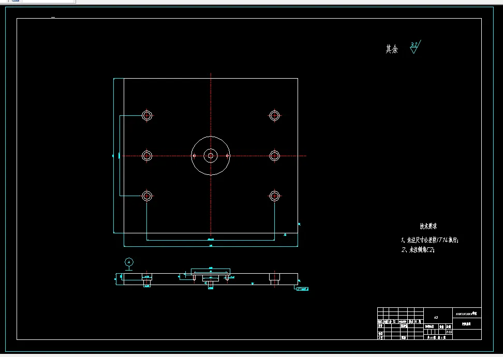Select the middle-right hole on the horizontal centerline

(x=275, y=156)
